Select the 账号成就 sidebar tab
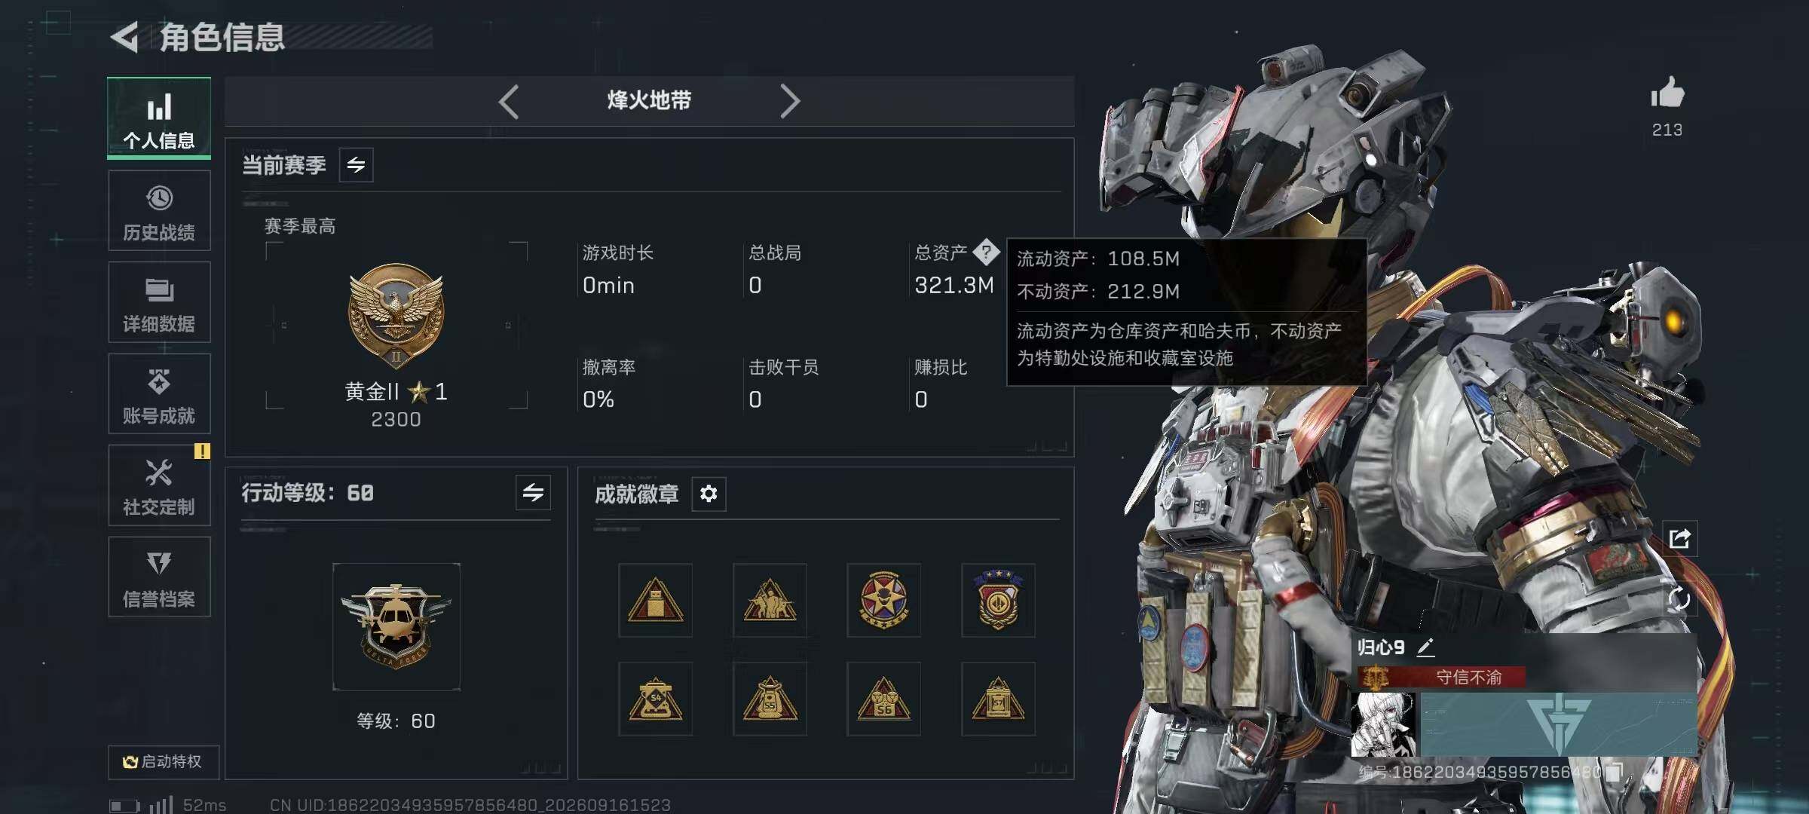Screen dimensions: 1809x814 159,394
